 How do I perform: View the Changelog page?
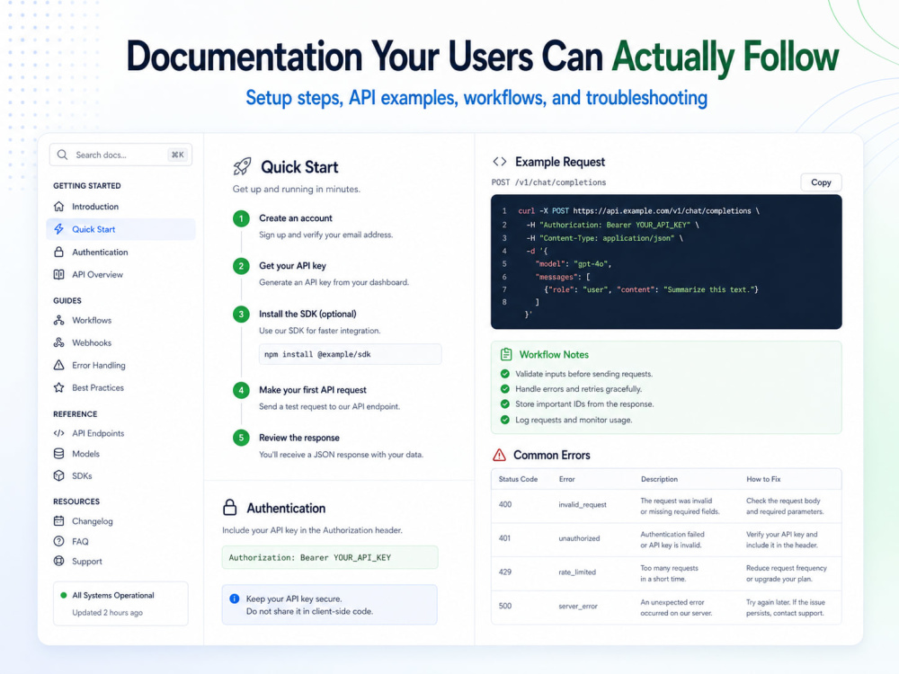pyautogui.click(x=93, y=521)
